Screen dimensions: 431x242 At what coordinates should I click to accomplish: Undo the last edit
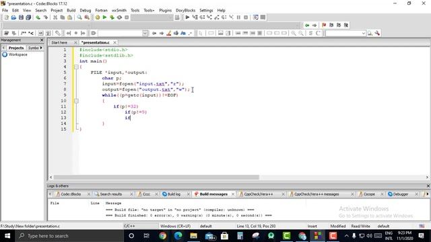(38, 17)
